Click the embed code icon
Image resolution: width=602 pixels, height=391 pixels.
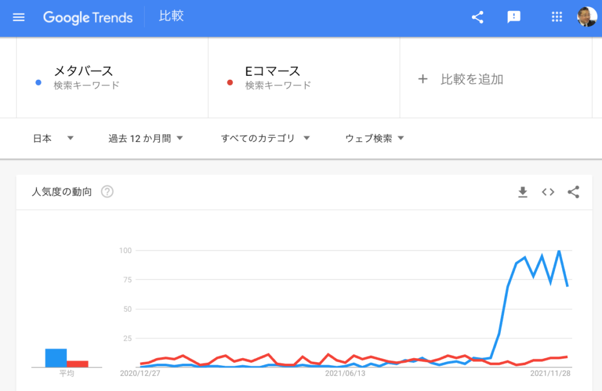click(548, 192)
